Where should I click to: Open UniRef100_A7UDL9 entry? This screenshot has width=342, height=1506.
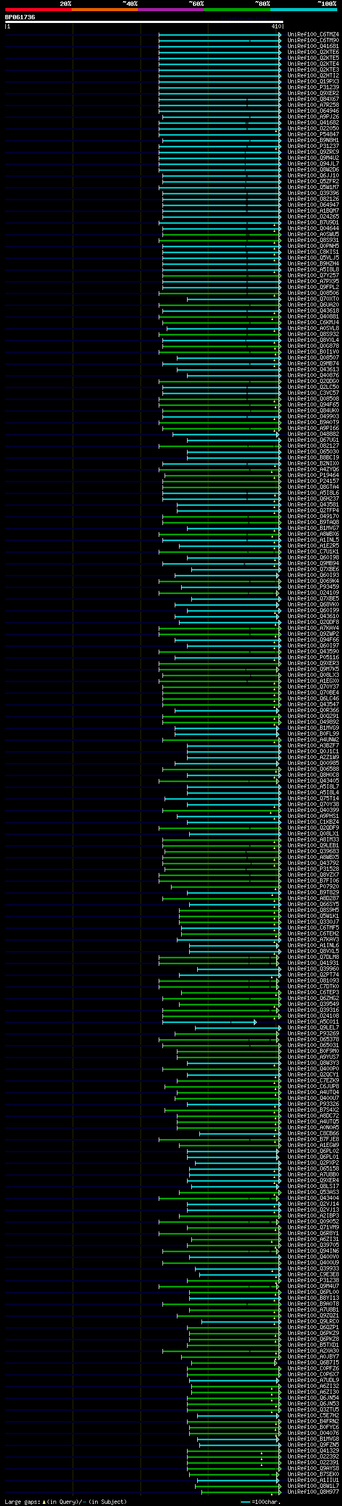pyautogui.click(x=313, y=1380)
